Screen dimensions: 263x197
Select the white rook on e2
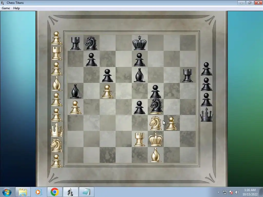[x=139, y=140]
